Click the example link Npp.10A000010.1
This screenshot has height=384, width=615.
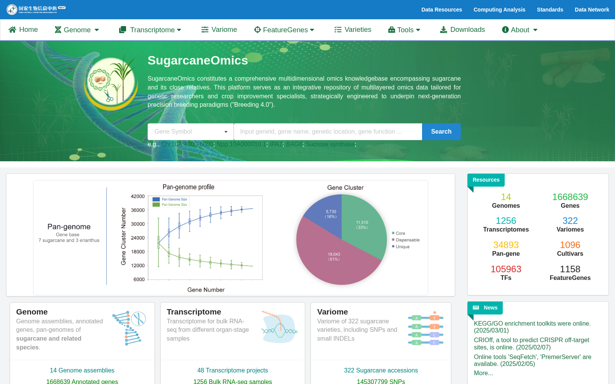coord(241,144)
